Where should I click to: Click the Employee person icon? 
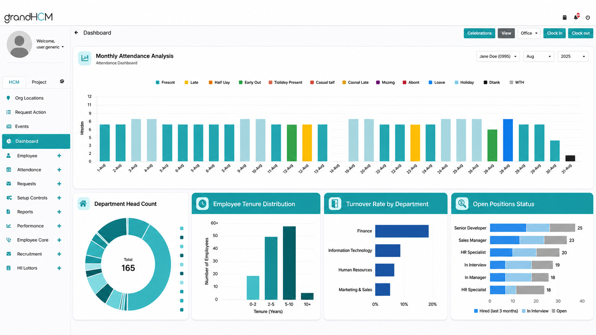tap(9, 156)
